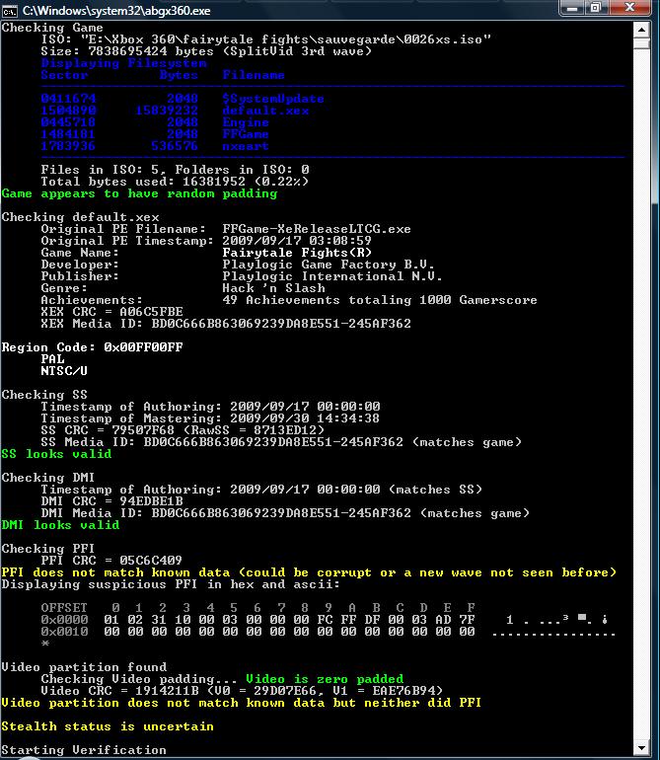Click the XEX Media ID line

tap(226, 324)
